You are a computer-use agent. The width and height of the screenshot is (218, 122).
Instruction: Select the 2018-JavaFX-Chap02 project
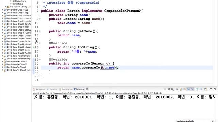coord(17,62)
